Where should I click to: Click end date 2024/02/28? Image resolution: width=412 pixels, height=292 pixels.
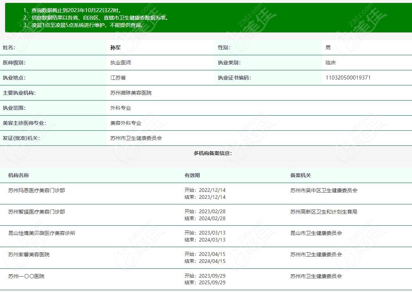(x=212, y=218)
